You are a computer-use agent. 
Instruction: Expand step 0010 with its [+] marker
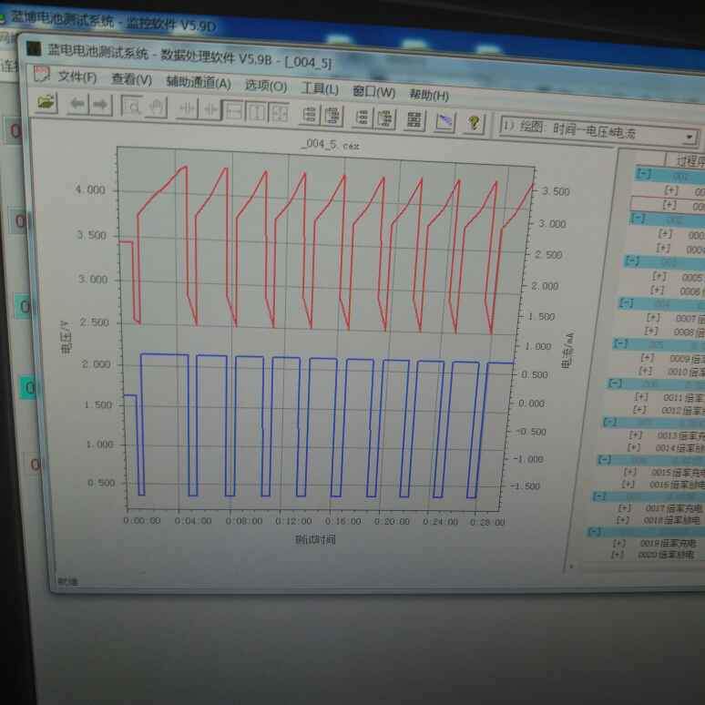[x=645, y=371]
